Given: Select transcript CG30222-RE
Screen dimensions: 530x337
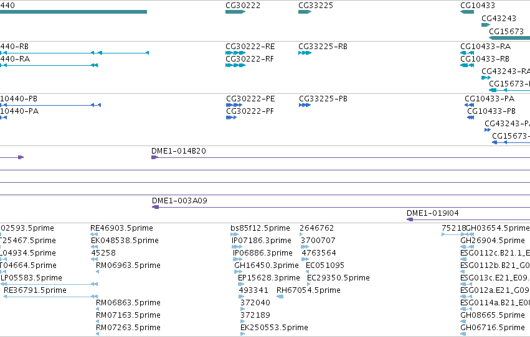Looking at the screenshot, I should click(235, 53).
